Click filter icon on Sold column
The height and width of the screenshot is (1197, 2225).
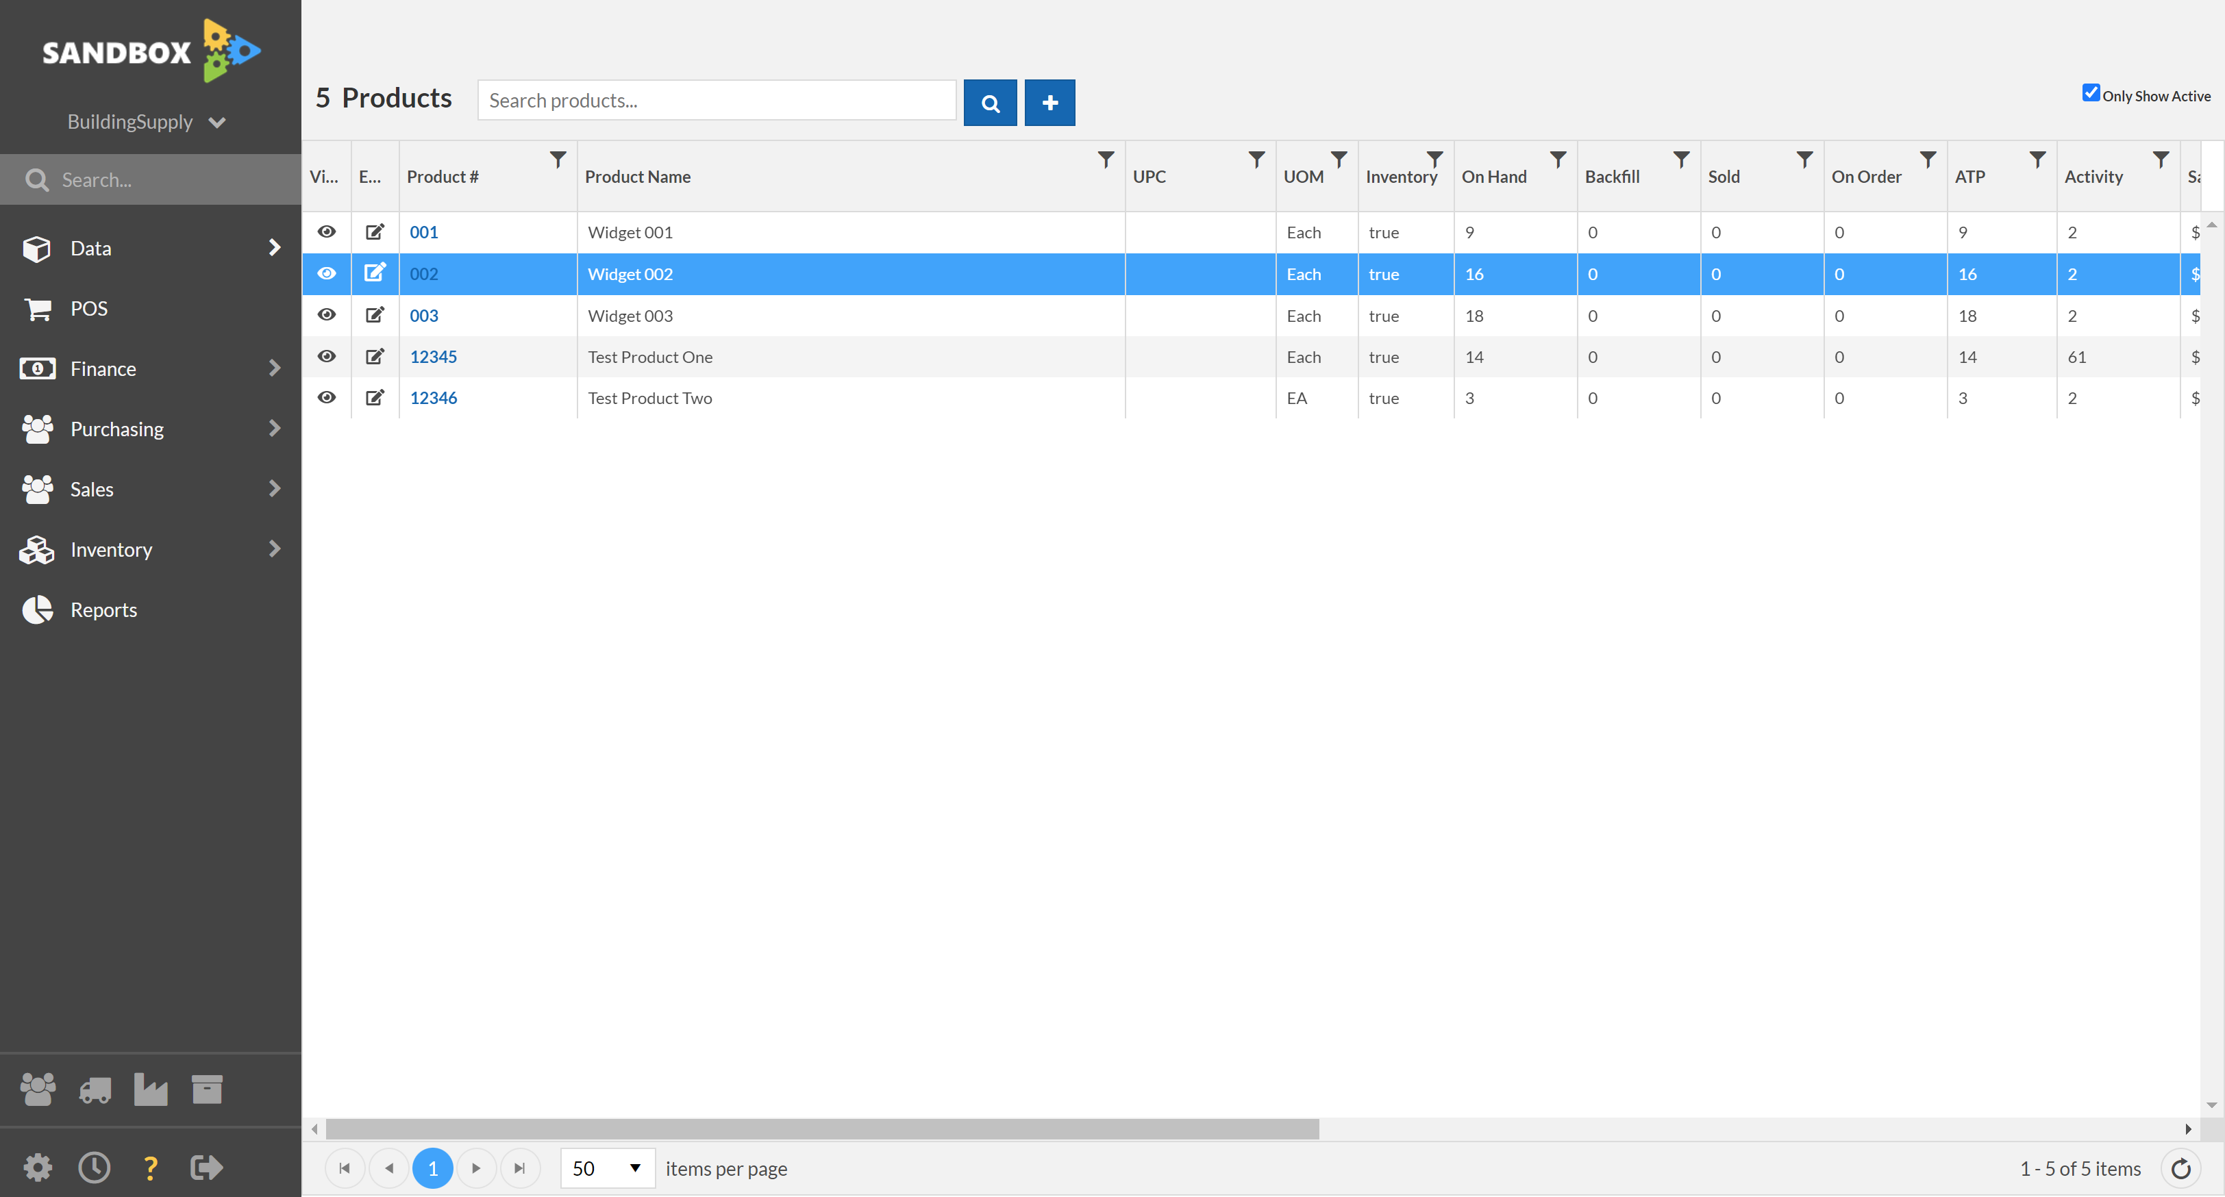click(x=1805, y=160)
